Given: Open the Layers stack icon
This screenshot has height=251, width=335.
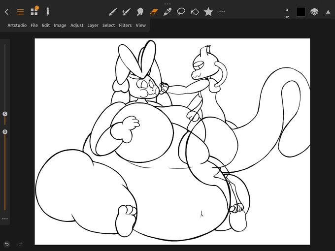Looking at the screenshot, I should pyautogui.click(x=314, y=12).
